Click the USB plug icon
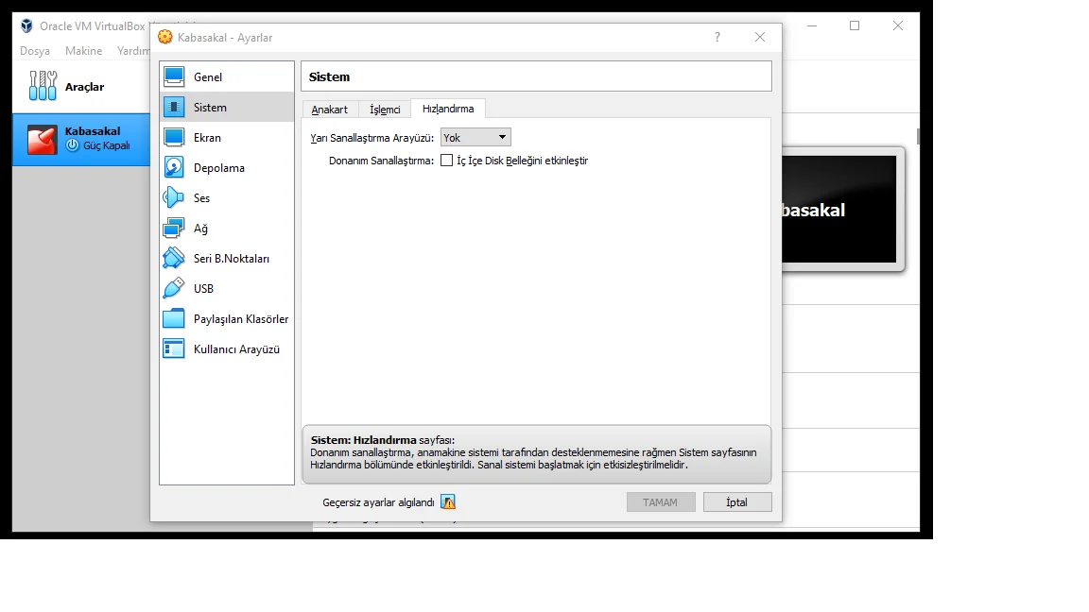Image resolution: width=1089 pixels, height=612 pixels. [174, 288]
